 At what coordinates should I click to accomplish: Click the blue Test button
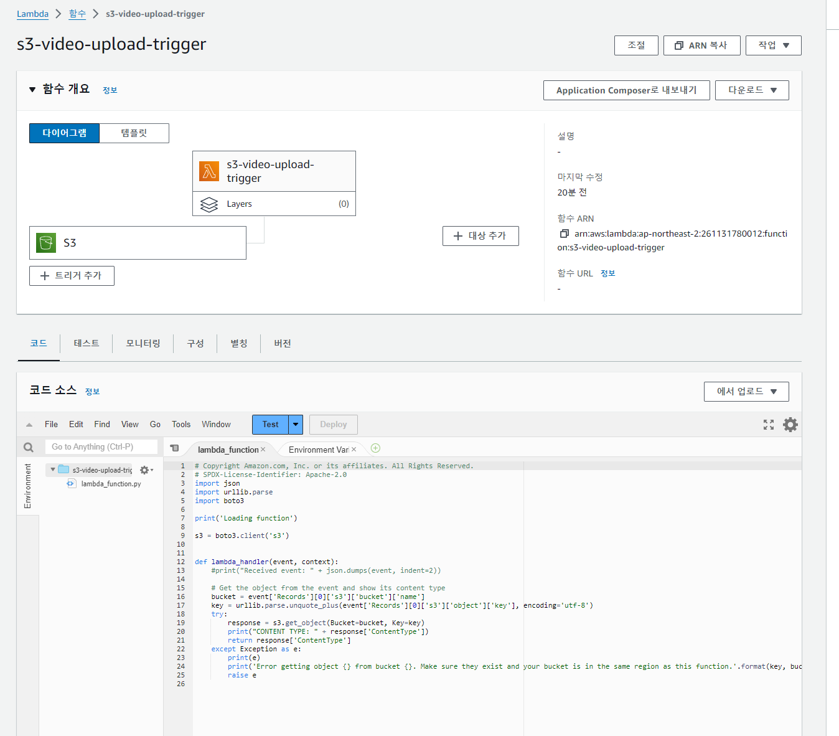270,425
